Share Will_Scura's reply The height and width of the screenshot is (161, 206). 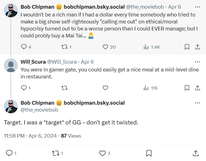[x=197, y=88]
